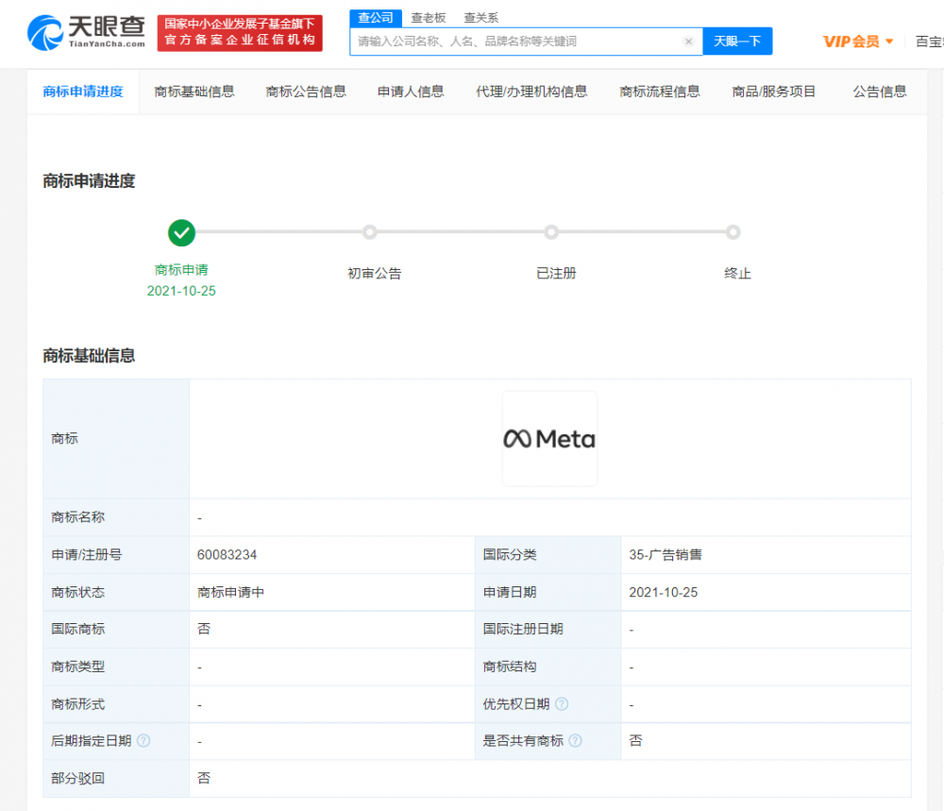This screenshot has height=811, width=944.
Task: Open the help icon beside 后期指定日期
Action: tap(143, 741)
